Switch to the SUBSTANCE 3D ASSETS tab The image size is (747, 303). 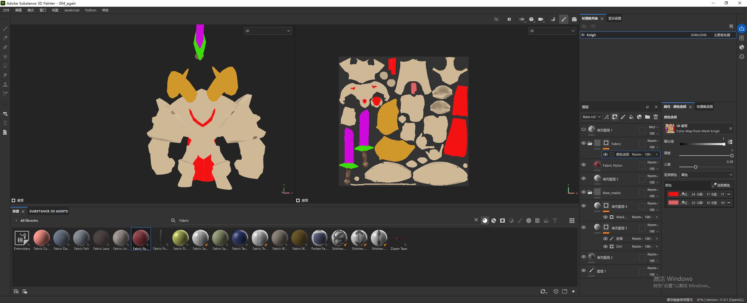pyautogui.click(x=48, y=211)
